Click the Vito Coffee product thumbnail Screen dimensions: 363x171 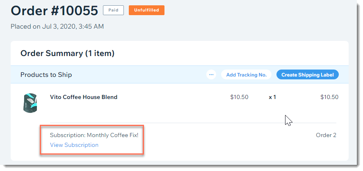pyautogui.click(x=30, y=103)
